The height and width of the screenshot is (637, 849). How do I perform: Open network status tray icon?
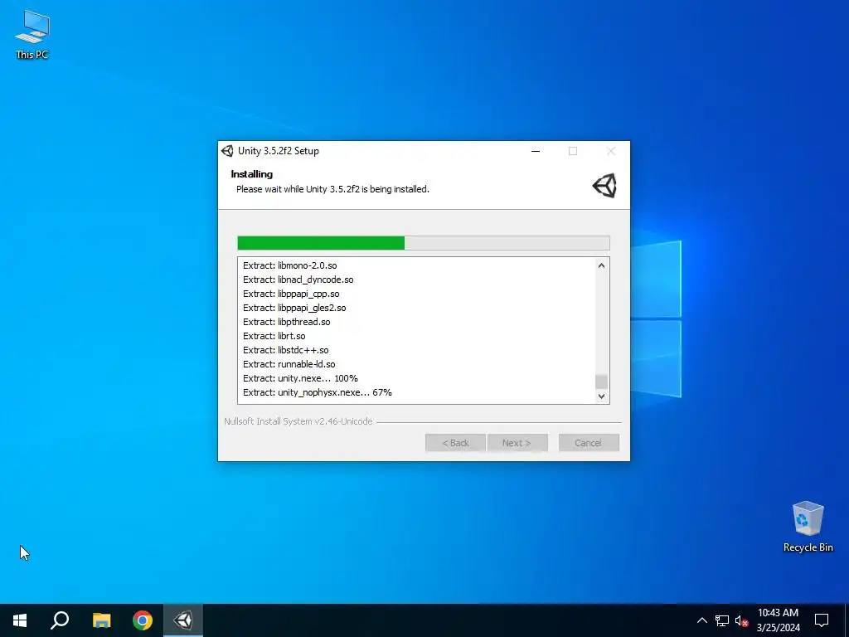[x=722, y=620]
